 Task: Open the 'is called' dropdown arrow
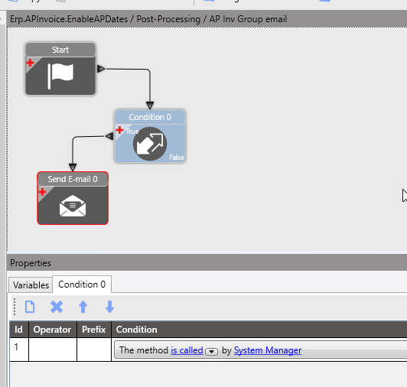point(211,352)
